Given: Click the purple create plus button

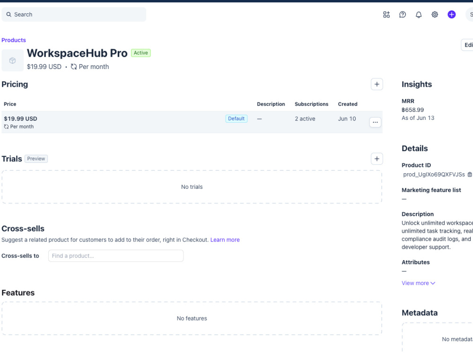Looking at the screenshot, I should [x=451, y=15].
